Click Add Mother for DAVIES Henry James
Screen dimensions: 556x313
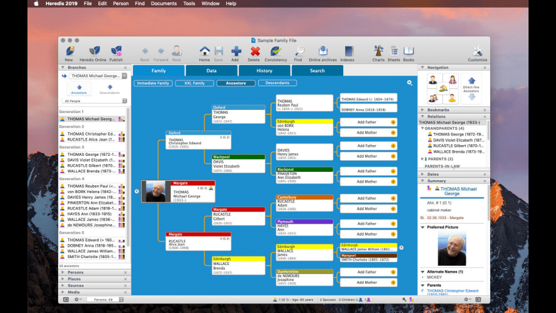[x=368, y=156]
